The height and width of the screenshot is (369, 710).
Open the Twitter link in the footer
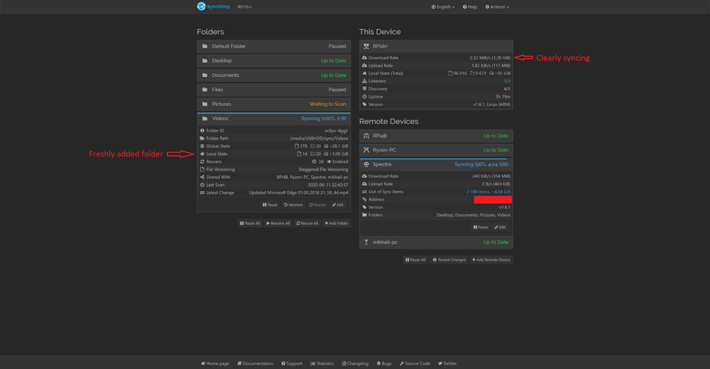pyautogui.click(x=447, y=363)
